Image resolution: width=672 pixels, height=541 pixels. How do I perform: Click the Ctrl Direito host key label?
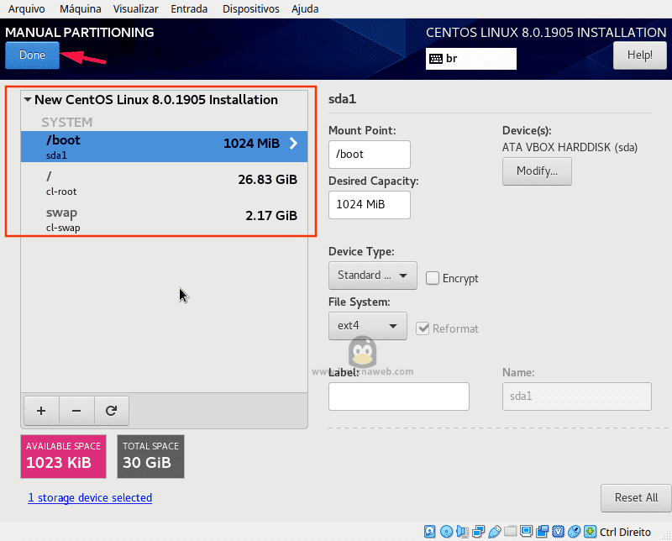[625, 532]
